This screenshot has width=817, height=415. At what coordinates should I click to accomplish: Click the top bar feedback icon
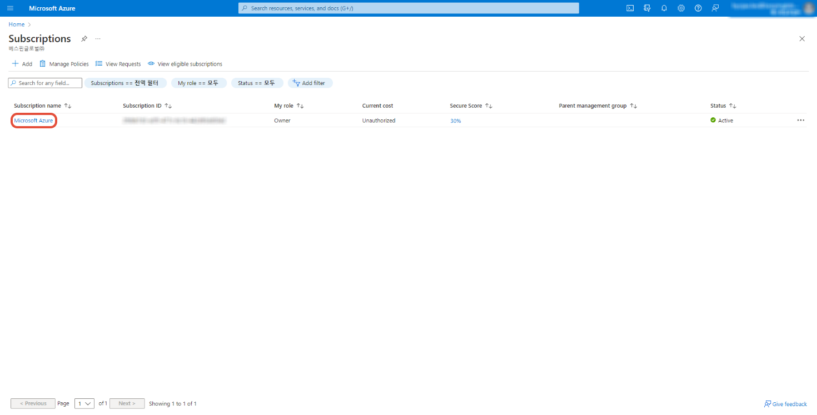715,8
